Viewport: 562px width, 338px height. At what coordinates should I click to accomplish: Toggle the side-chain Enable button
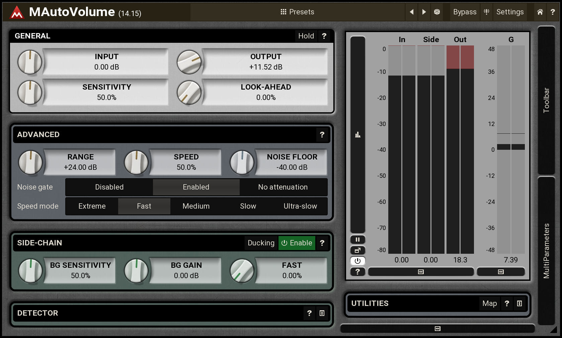297,243
